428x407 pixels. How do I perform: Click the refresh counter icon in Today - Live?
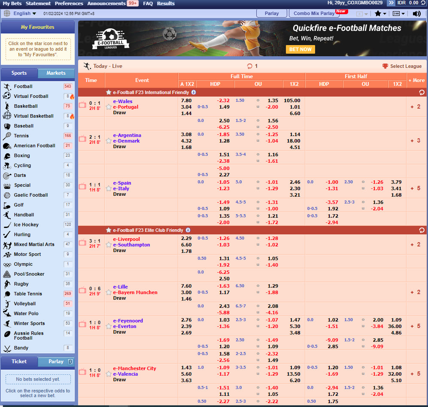point(249,66)
